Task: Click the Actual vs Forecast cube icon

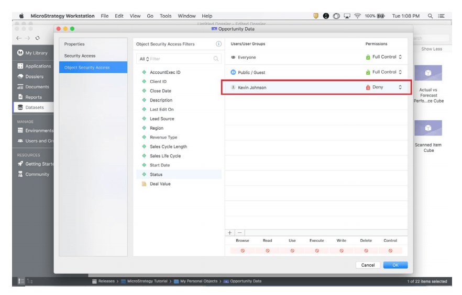Action: pyautogui.click(x=427, y=73)
